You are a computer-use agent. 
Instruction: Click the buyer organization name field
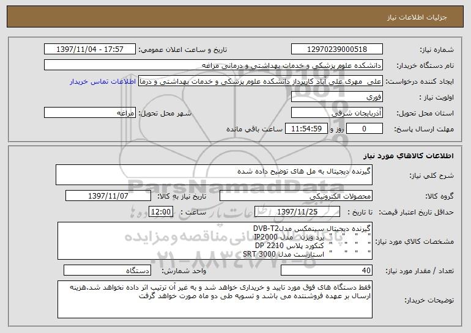(213, 65)
